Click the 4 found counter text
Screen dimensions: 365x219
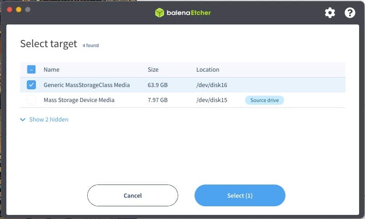pyautogui.click(x=90, y=45)
